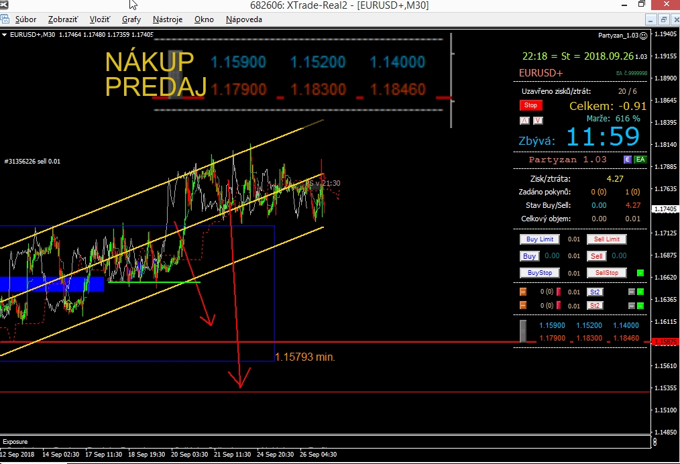Click panel sell level 1.18300
This screenshot has width=680, height=464.
pyautogui.click(x=589, y=338)
